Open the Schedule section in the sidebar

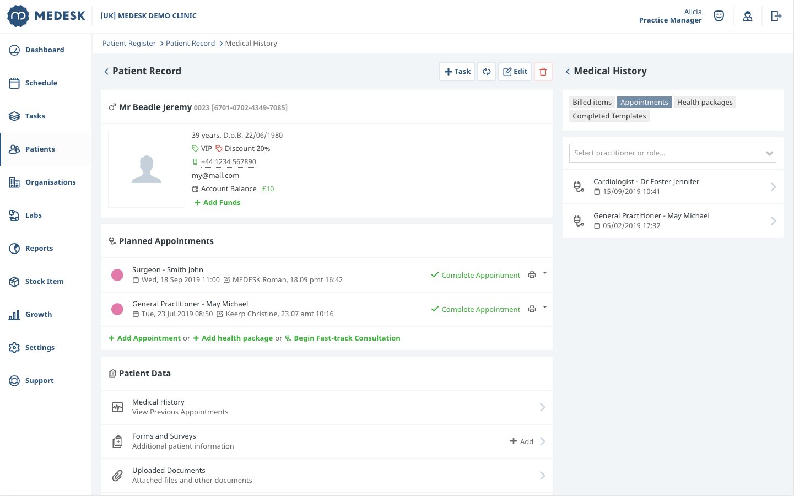(x=41, y=83)
